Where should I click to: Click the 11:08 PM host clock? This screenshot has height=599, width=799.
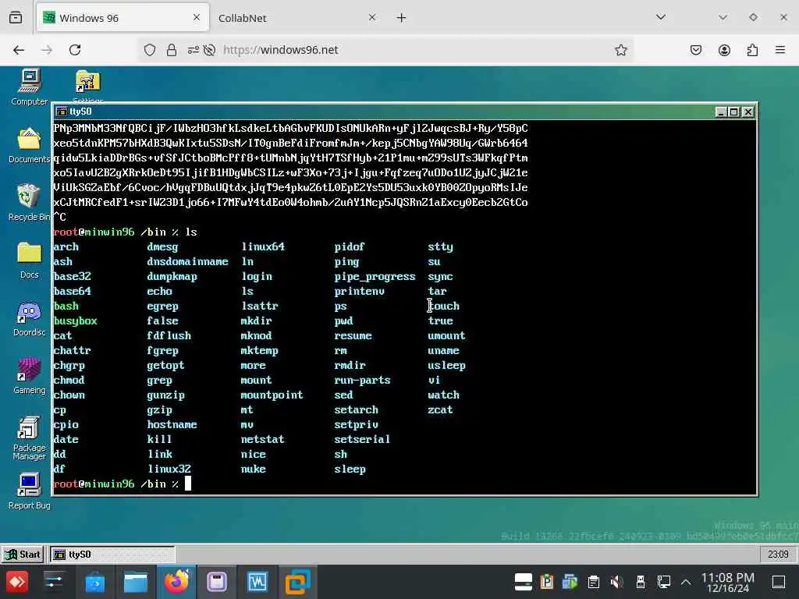[x=728, y=582]
